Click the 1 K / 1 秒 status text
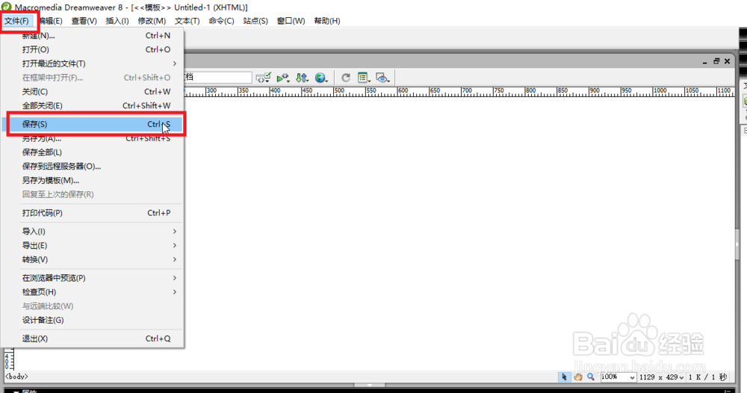The image size is (747, 393). [x=707, y=377]
